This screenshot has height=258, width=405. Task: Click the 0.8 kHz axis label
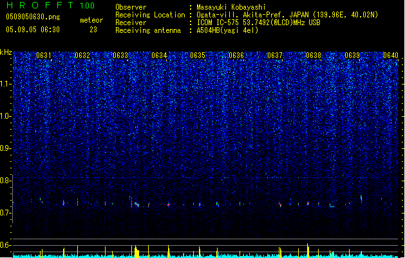[5, 181]
